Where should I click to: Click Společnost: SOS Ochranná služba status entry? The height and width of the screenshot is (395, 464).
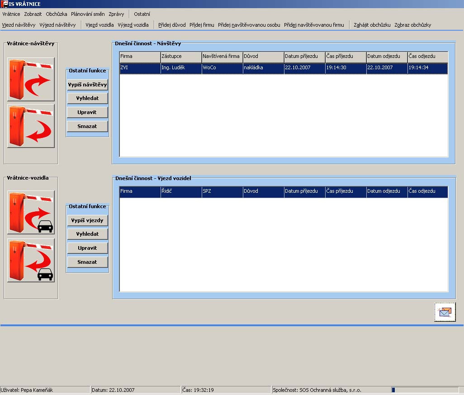click(331, 390)
